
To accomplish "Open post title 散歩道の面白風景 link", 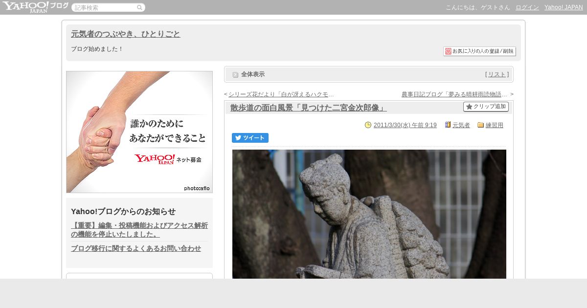I will 309,108.
